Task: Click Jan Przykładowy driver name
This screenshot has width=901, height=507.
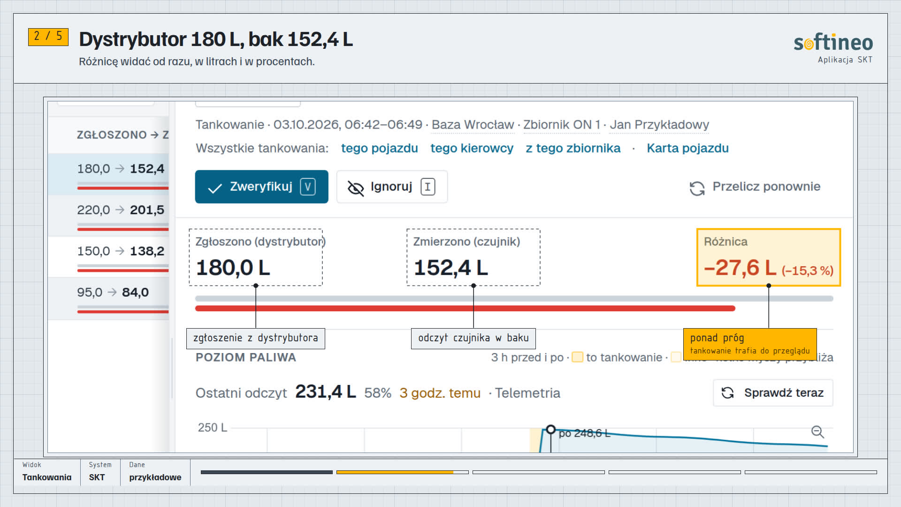Action: pyautogui.click(x=659, y=125)
